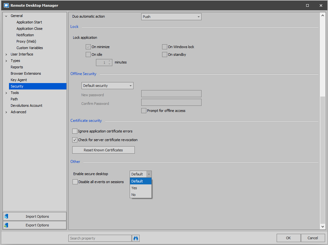
Task: Click the OK button
Action: (x=288, y=238)
